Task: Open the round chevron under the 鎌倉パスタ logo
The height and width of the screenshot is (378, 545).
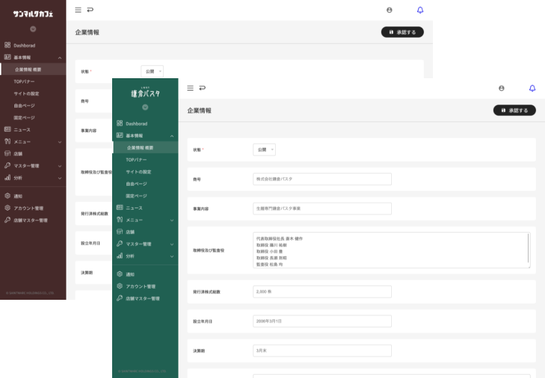Action: pos(145,108)
